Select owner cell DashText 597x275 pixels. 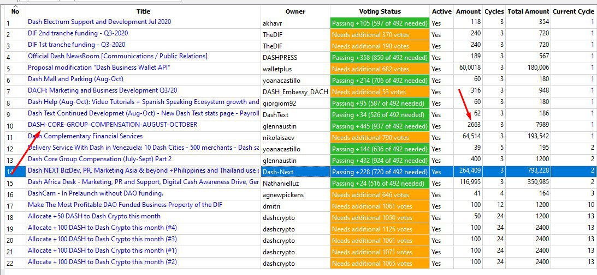[x=295, y=114]
